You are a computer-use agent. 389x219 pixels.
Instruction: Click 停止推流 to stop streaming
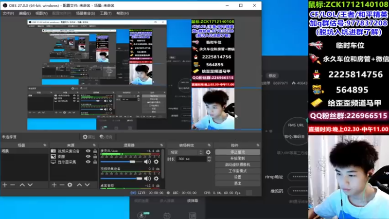(237, 152)
